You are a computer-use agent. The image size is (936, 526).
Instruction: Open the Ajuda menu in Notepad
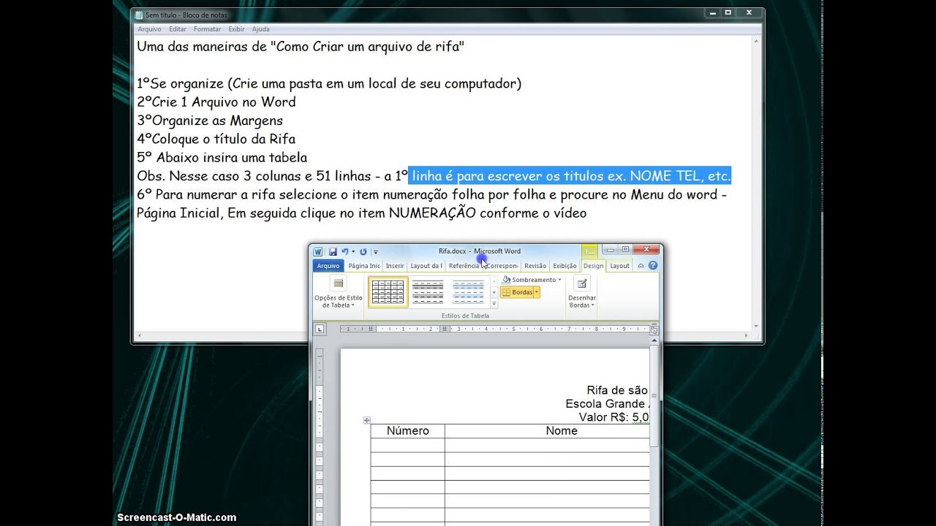(x=261, y=29)
